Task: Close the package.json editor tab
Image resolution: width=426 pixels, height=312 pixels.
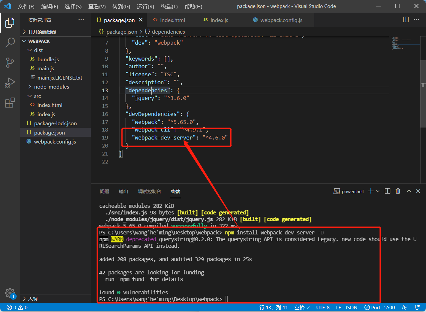Action: [141, 20]
